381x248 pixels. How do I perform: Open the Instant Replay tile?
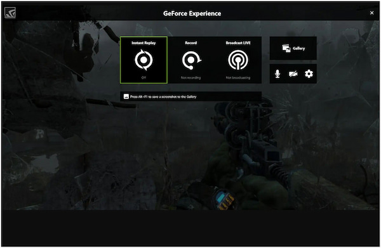(x=144, y=60)
